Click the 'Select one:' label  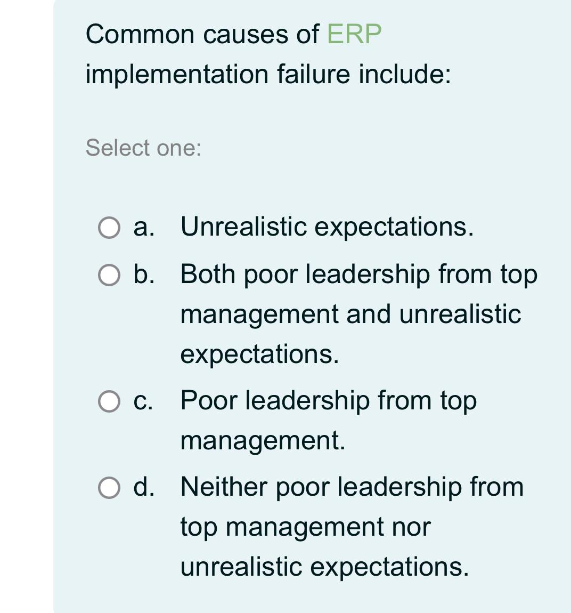[x=143, y=148]
